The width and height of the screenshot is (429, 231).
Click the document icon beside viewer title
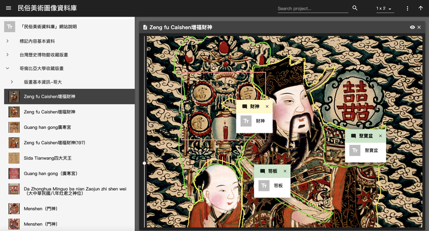click(x=145, y=27)
